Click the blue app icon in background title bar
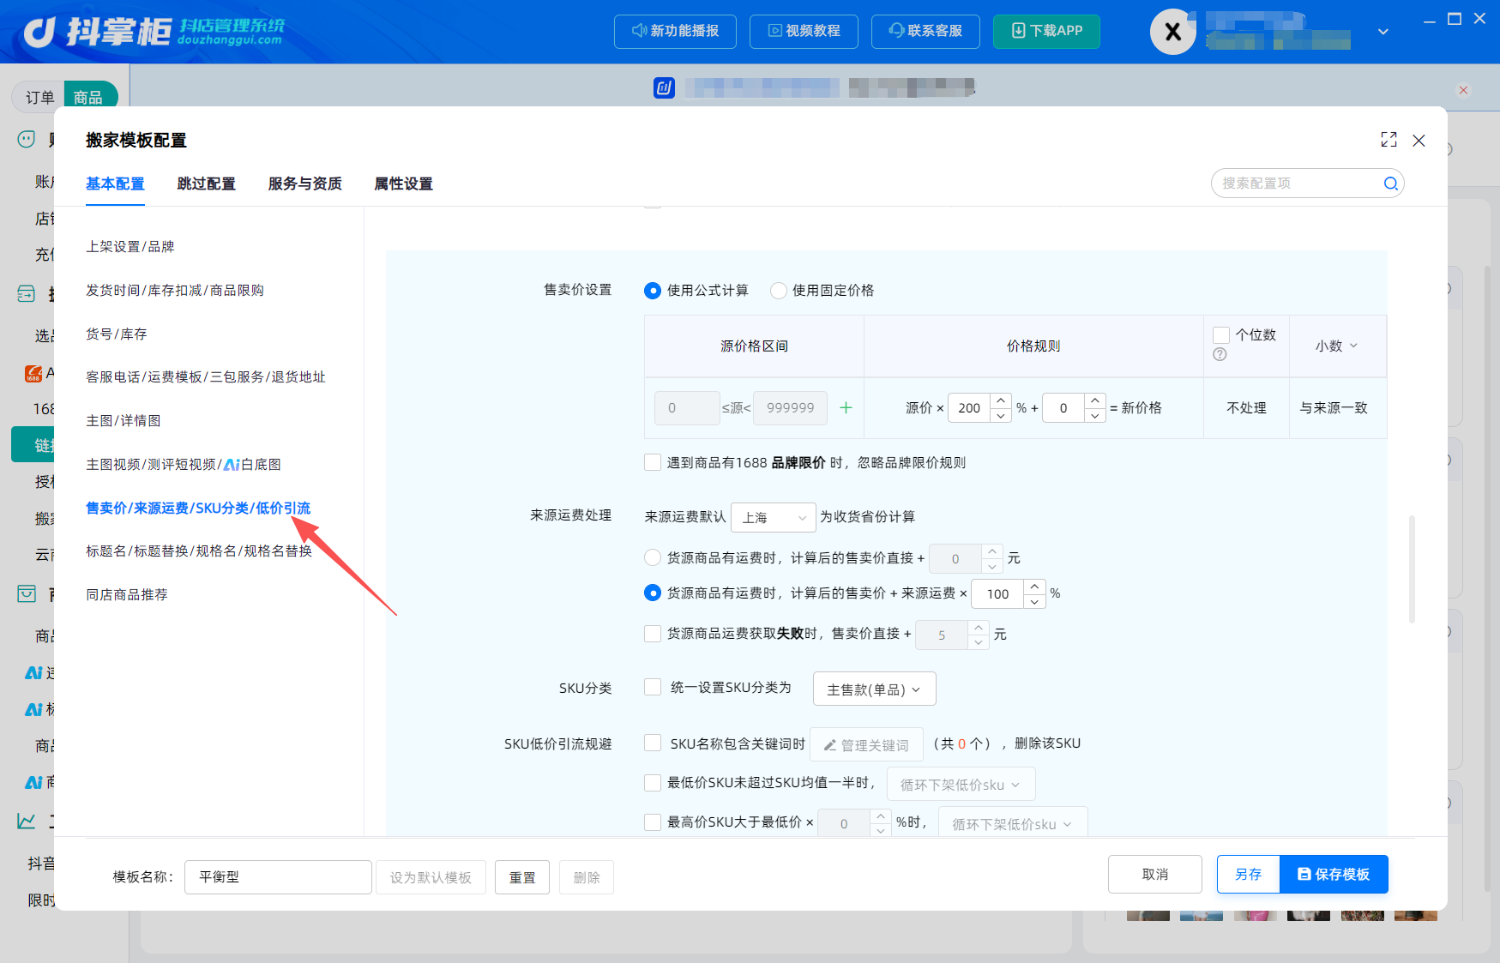Image resolution: width=1500 pixels, height=963 pixels. tap(664, 87)
